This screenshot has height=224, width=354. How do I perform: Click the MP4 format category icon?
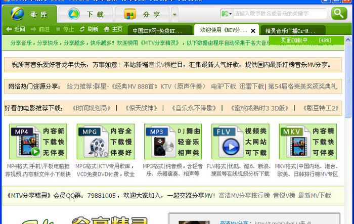point(38,142)
